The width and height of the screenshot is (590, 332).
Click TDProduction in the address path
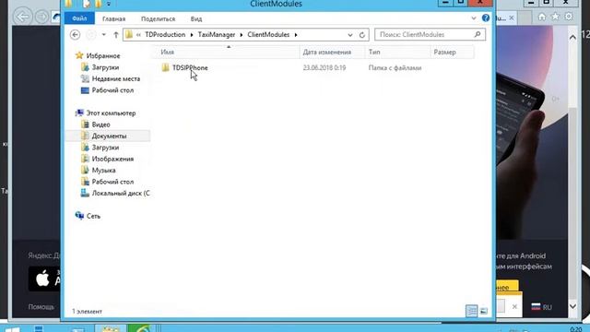pyautogui.click(x=165, y=35)
